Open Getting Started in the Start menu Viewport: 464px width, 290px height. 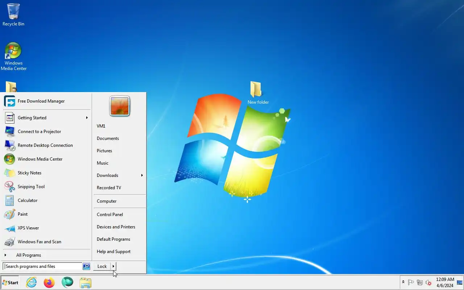[47, 118]
